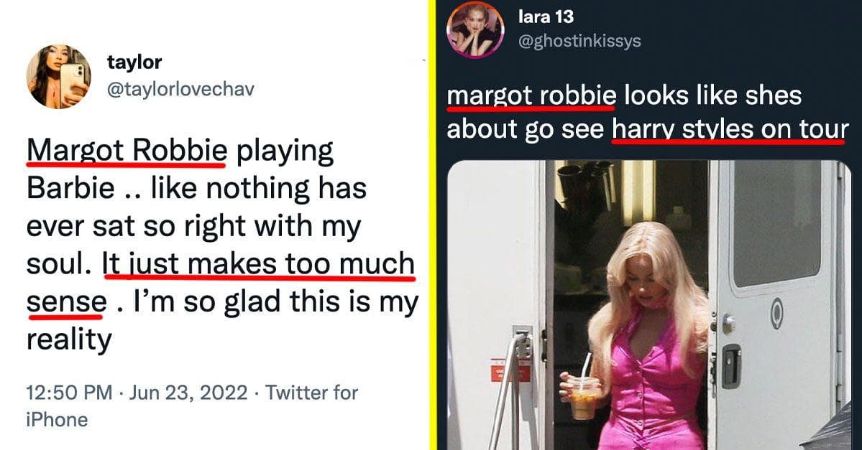Click the display name "lara 13"
Viewport: 862px width, 450px height.
[x=546, y=17]
